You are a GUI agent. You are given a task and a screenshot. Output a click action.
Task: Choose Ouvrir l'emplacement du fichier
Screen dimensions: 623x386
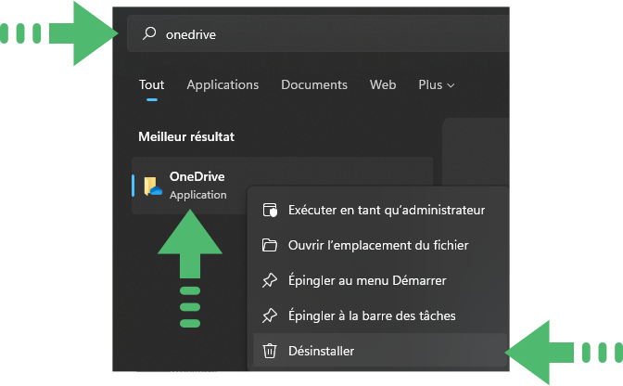(379, 245)
